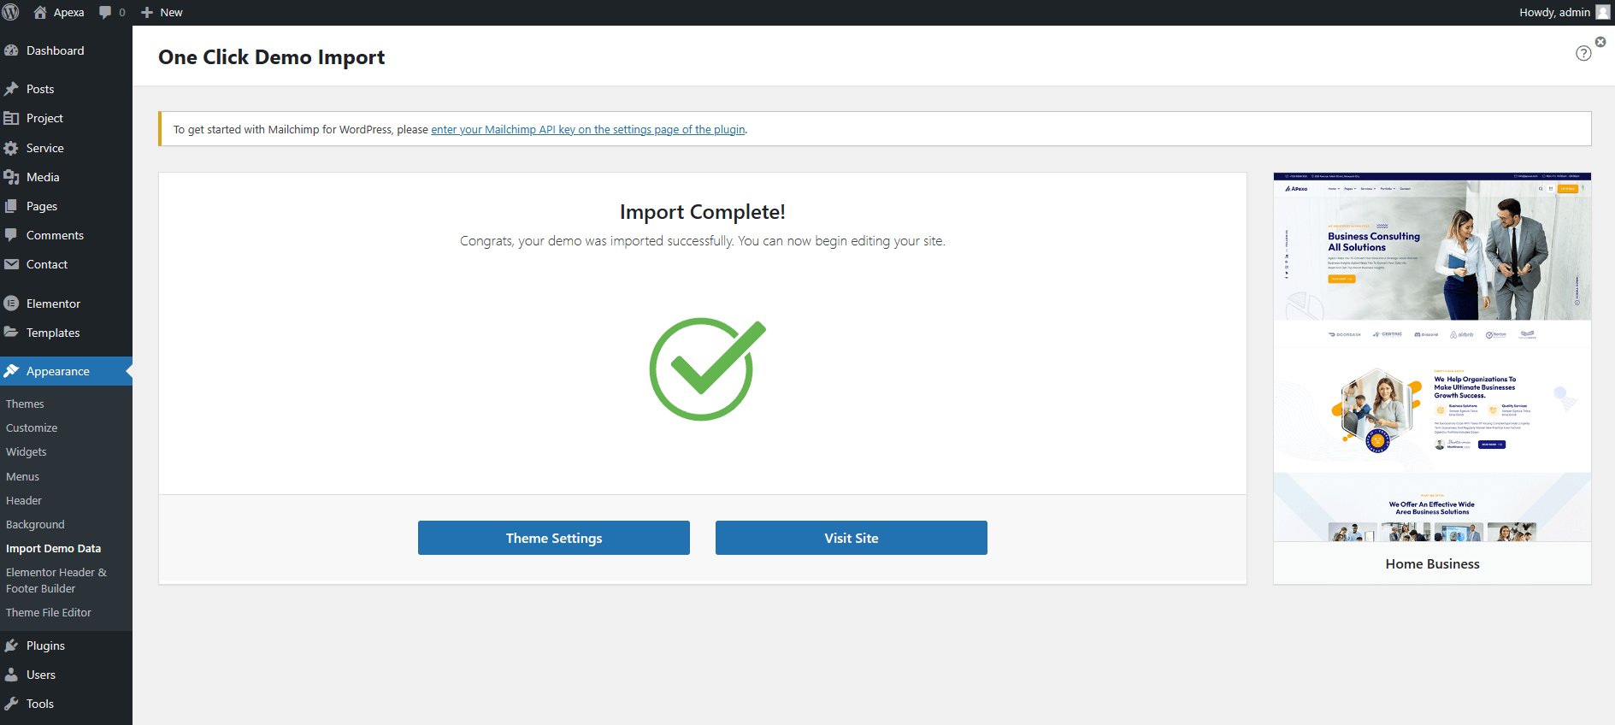Viewport: 1615px width, 725px height.
Task: Click the comments bubble icon in admin bar
Action: (105, 12)
